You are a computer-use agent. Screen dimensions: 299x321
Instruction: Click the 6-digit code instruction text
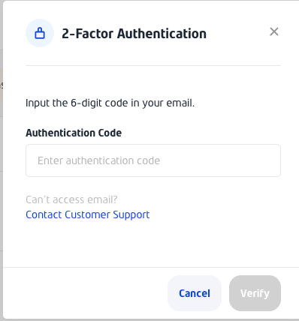pos(110,103)
